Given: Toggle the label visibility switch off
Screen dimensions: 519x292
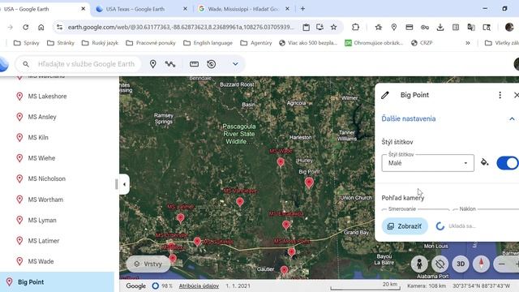Looking at the screenshot, I should [x=508, y=163].
